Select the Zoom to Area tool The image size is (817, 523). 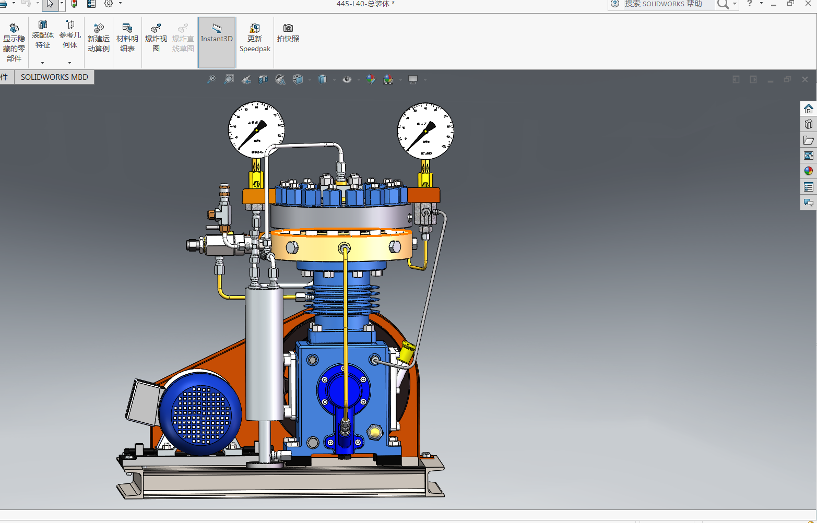(x=229, y=79)
